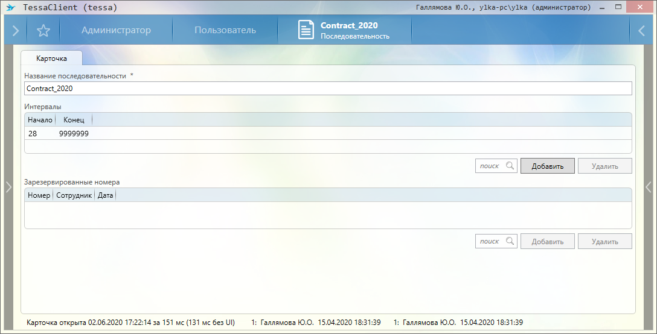Open the left side panel handle arrow

pyautogui.click(x=8, y=187)
